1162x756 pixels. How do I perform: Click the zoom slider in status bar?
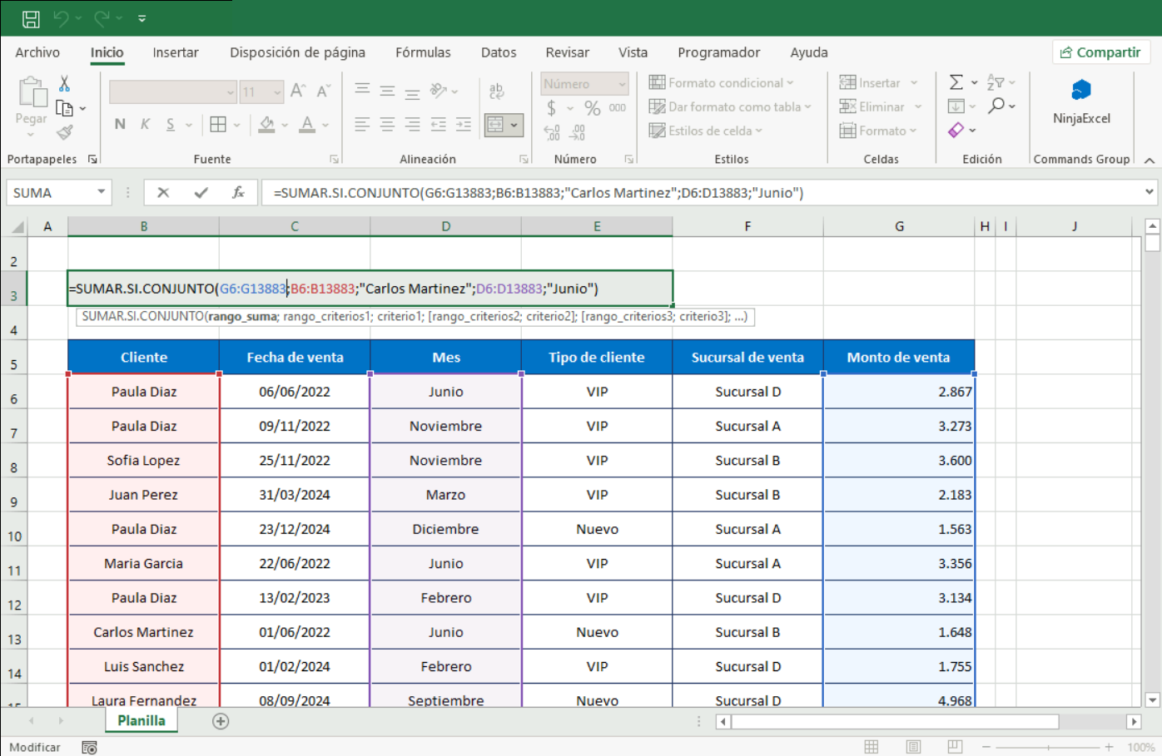(x=1048, y=747)
